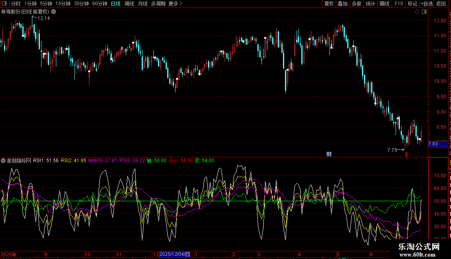Toggle the right sidebar panel icon
This screenshot has height=259, width=451.
[x=424, y=12]
